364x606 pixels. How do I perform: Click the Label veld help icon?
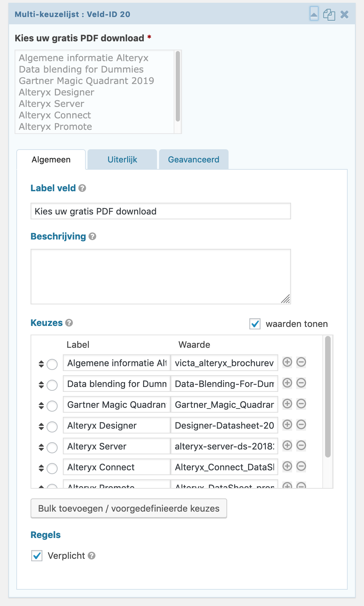click(82, 188)
